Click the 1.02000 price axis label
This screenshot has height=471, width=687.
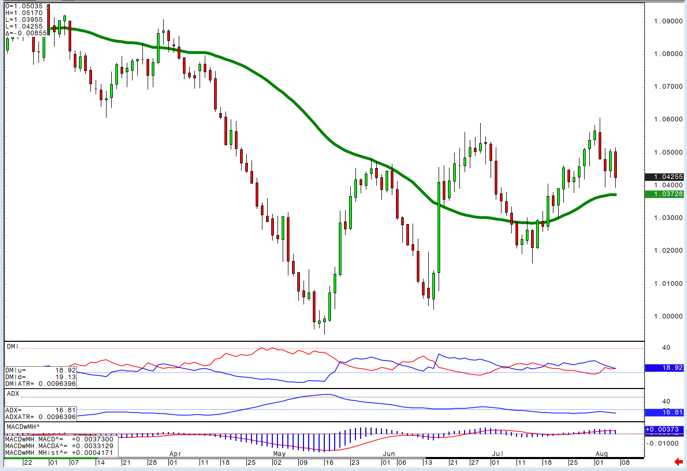(669, 251)
